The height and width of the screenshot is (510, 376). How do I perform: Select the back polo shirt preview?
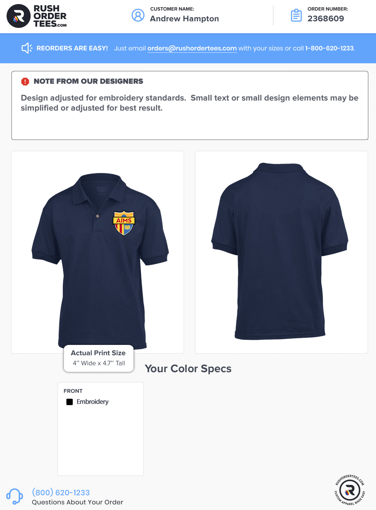(x=281, y=252)
